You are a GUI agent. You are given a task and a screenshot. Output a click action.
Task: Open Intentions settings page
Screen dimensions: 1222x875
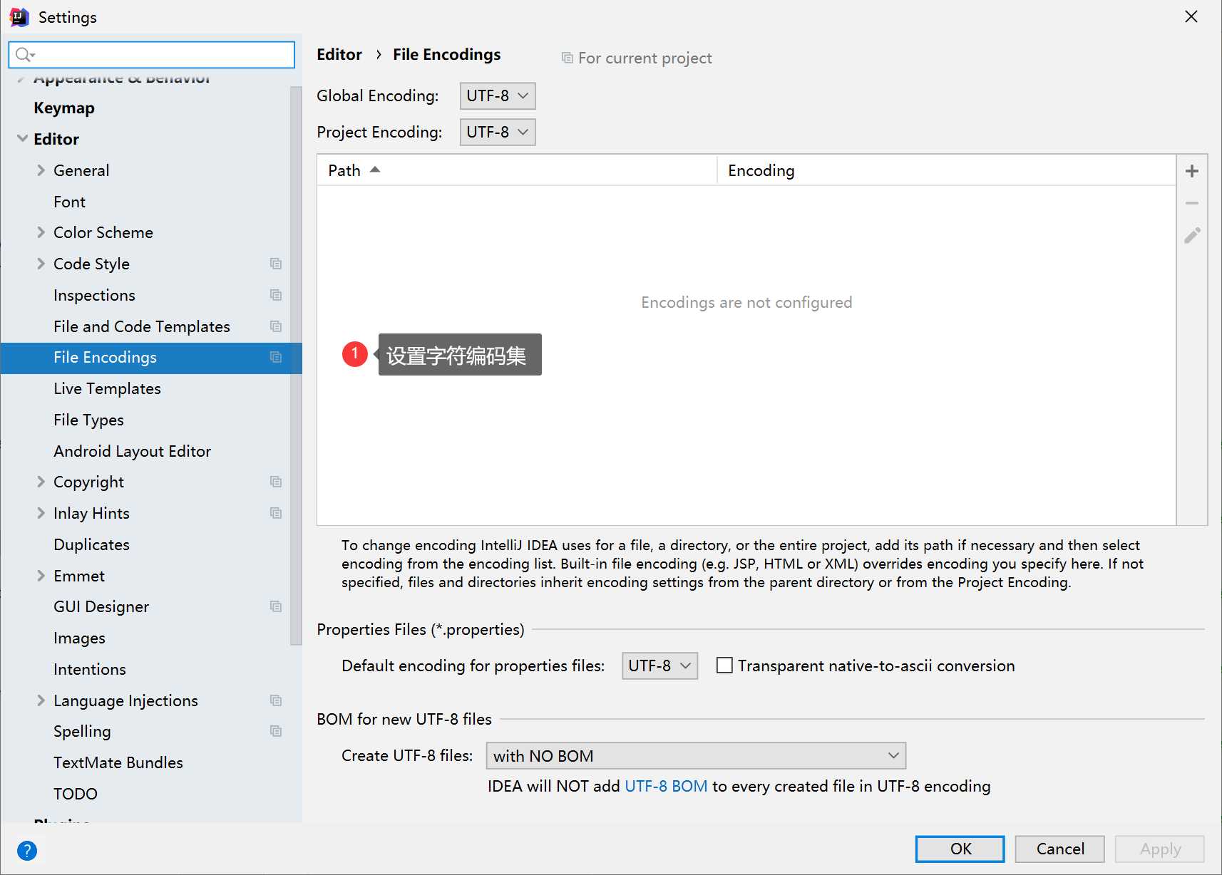(x=90, y=669)
